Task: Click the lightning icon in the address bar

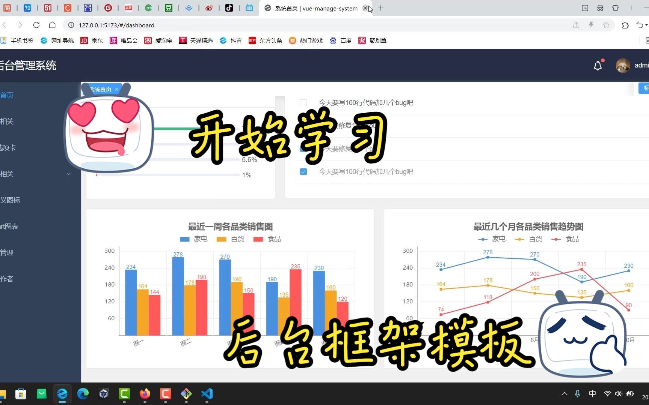Action: [x=591, y=25]
